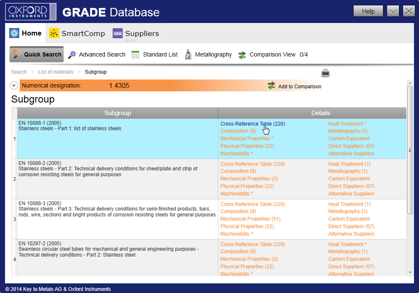Click the Standard List table icon
The image size is (419, 293).
pyautogui.click(x=135, y=55)
